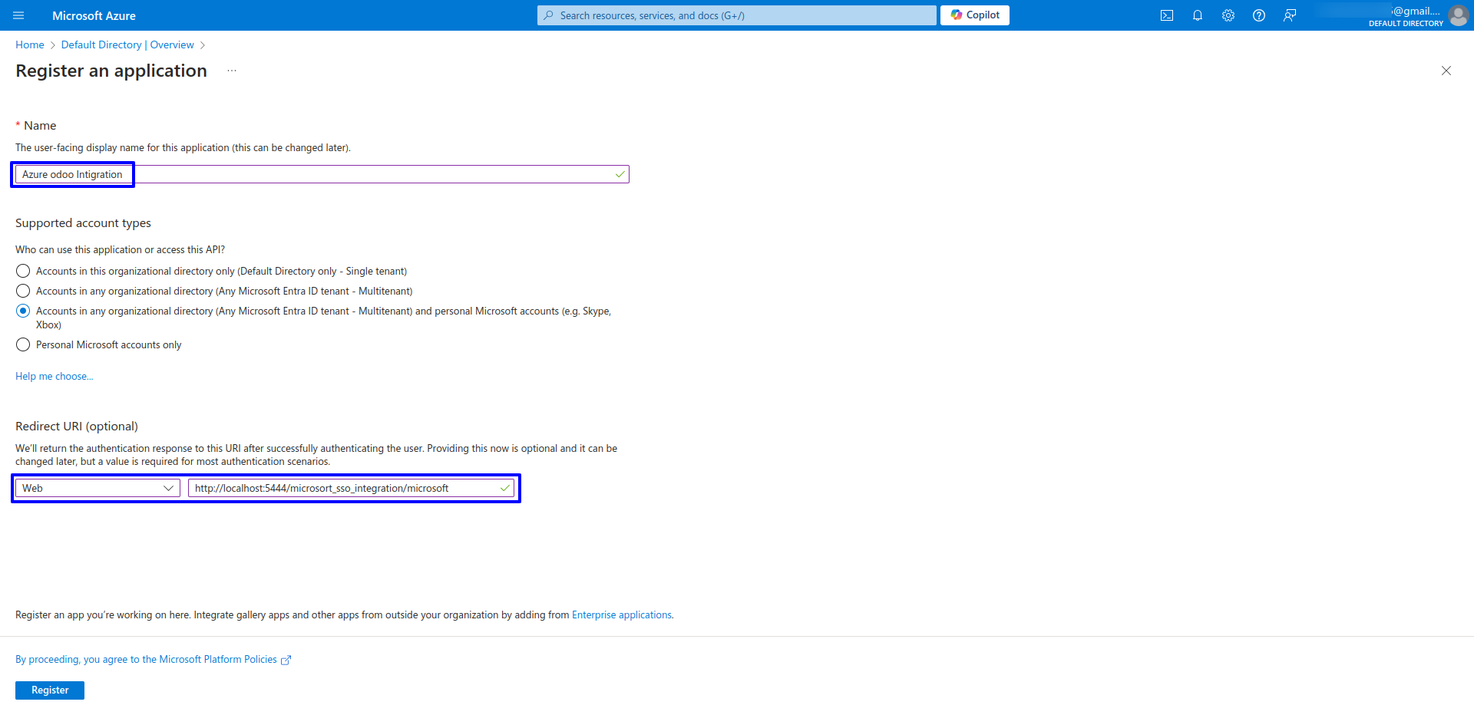Click the Register button
Image resolution: width=1474 pixels, height=715 pixels.
click(x=50, y=690)
